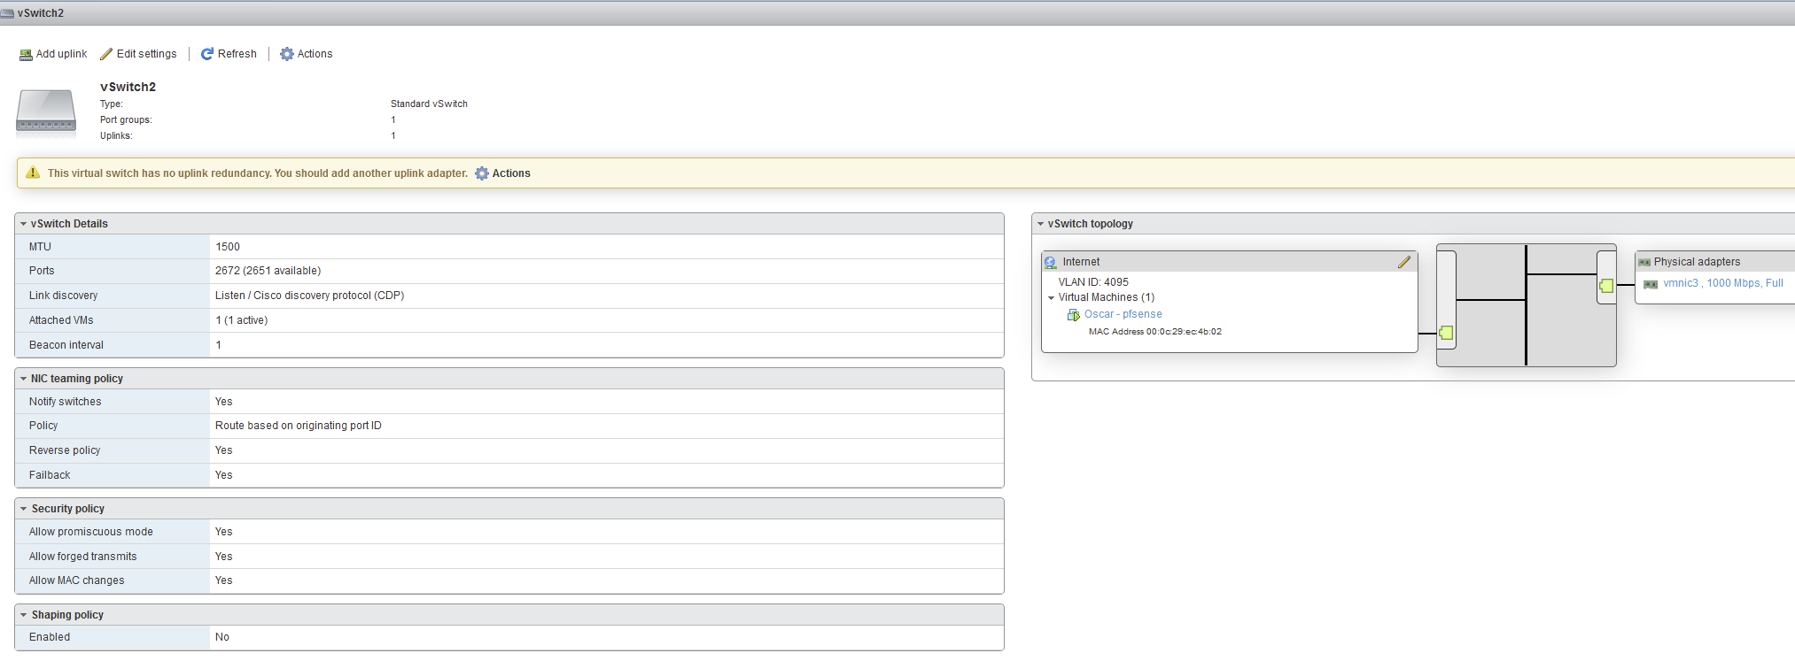Click the large vSwitch2 device image
1795x661 pixels.
46,113
